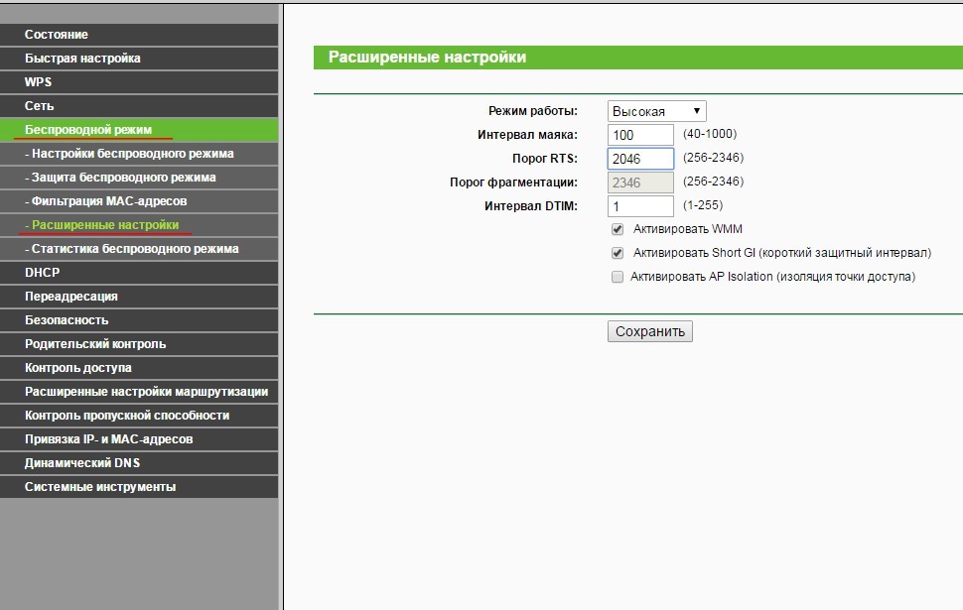Toggle the Short GI checkbox
The width and height of the screenshot is (963, 610).
pyautogui.click(x=618, y=253)
